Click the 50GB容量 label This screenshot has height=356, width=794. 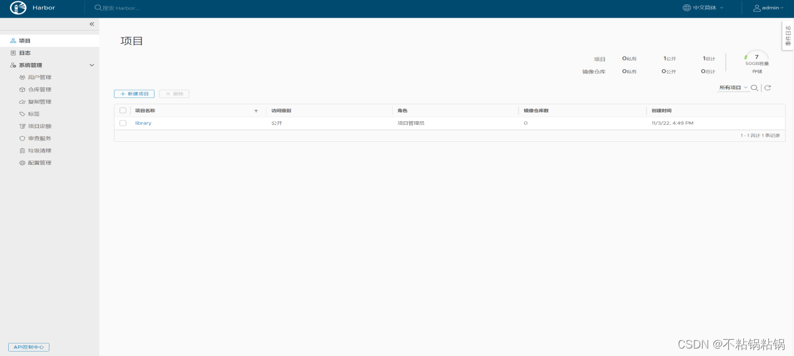click(x=757, y=64)
